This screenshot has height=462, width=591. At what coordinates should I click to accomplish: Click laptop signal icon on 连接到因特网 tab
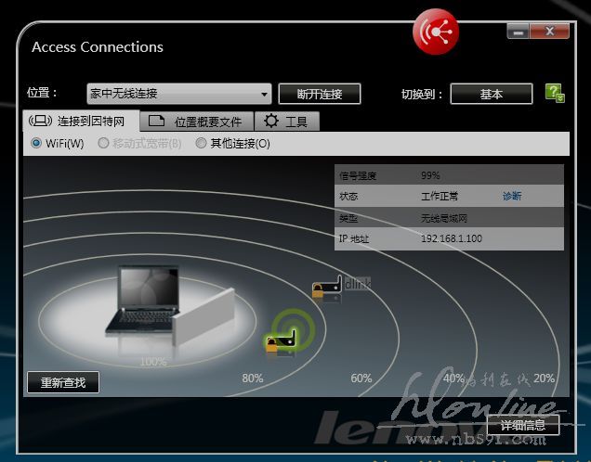coord(40,121)
